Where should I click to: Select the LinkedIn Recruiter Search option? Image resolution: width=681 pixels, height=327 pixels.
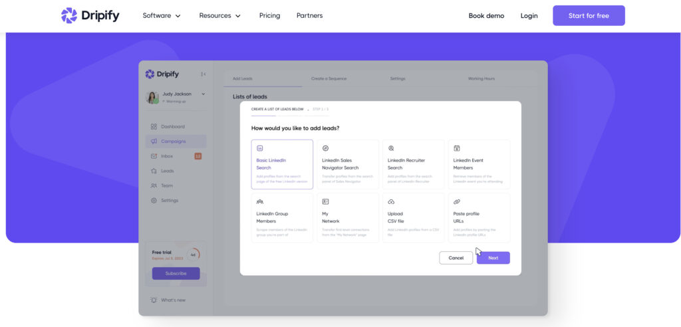point(414,164)
